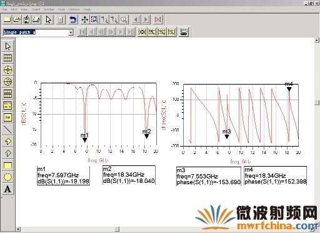Viewport: 320px width, 233px height.
Task: Open the Marker menu
Action: click(49, 9)
